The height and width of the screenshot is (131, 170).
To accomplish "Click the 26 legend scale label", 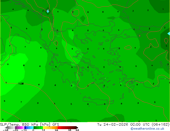I will pos(56,130).
